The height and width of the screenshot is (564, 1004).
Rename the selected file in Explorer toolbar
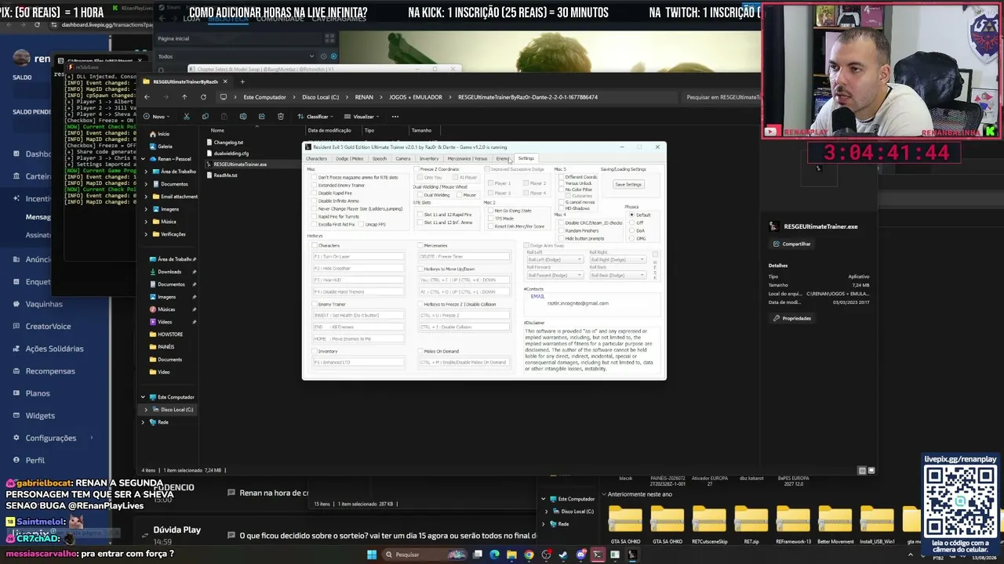(x=242, y=117)
